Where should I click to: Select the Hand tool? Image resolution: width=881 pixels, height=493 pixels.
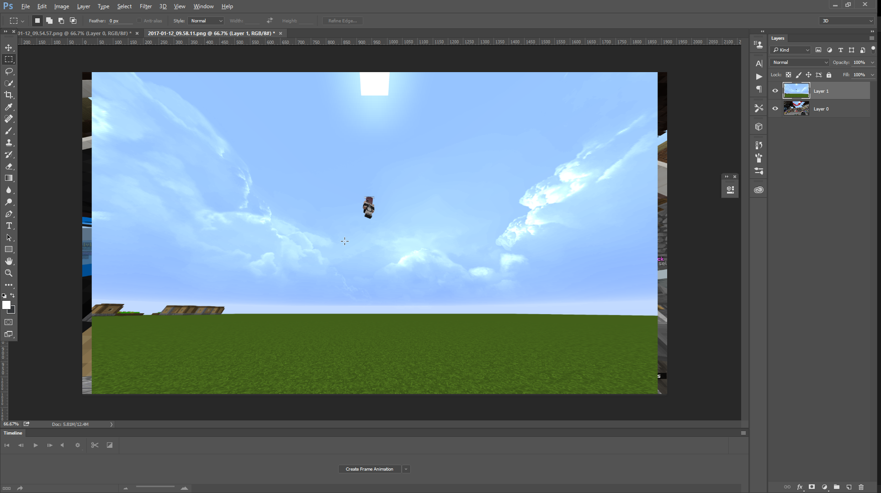[9, 261]
